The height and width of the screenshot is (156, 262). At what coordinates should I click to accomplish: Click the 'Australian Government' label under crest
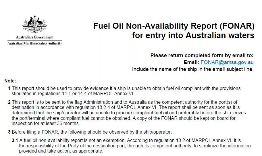[35, 37]
